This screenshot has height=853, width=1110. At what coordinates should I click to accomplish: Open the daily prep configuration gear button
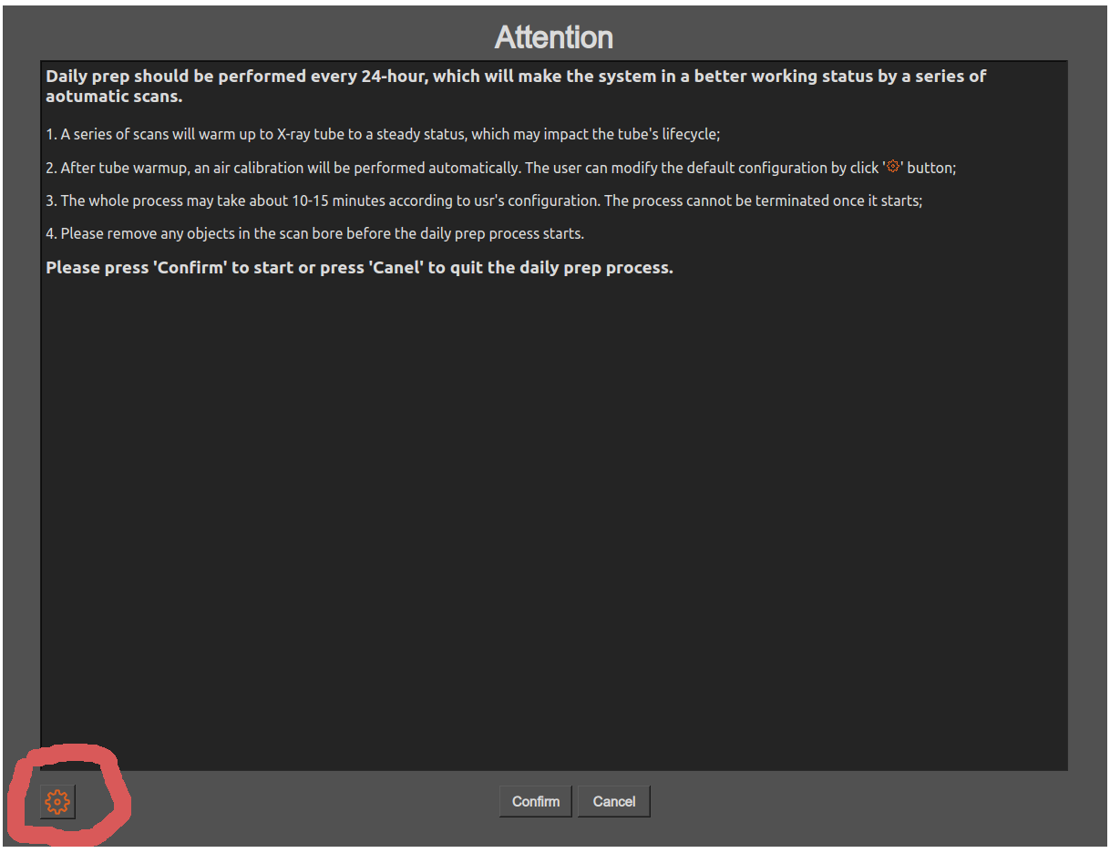(x=57, y=802)
